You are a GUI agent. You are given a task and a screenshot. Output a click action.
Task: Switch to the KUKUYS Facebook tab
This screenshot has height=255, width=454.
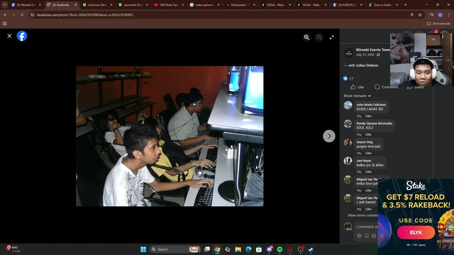[x=348, y=5]
